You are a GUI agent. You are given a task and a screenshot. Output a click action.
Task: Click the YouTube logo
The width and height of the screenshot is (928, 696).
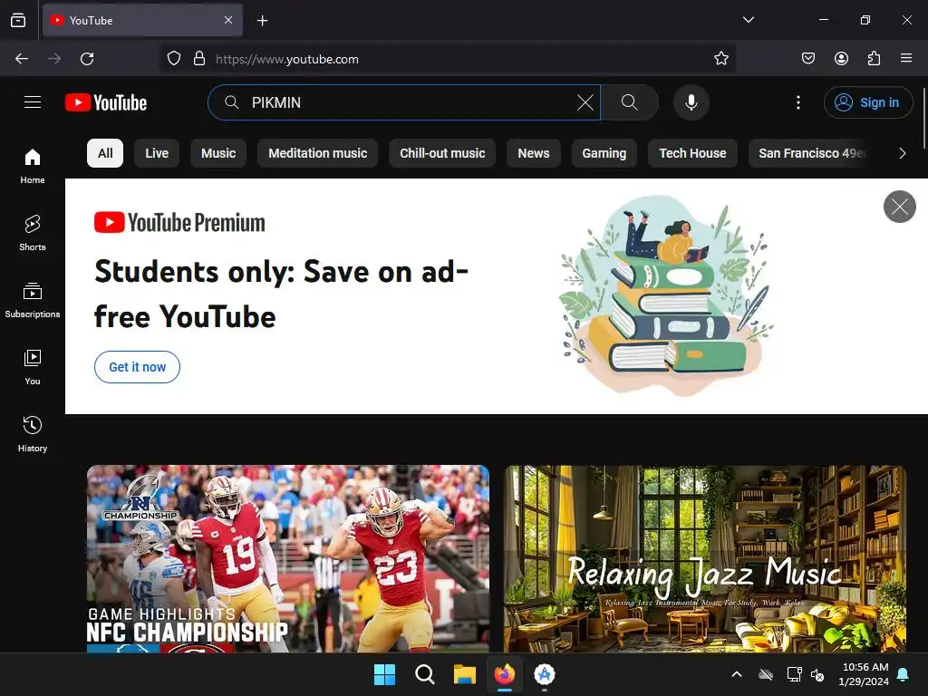click(x=106, y=102)
